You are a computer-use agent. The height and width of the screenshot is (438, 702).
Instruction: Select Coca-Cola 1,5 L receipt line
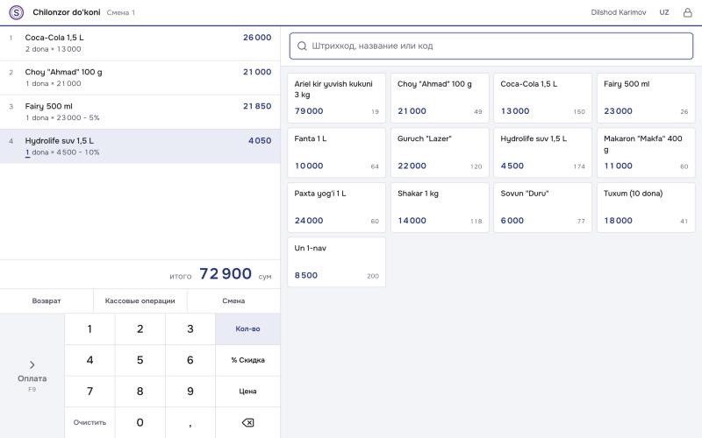coord(140,43)
